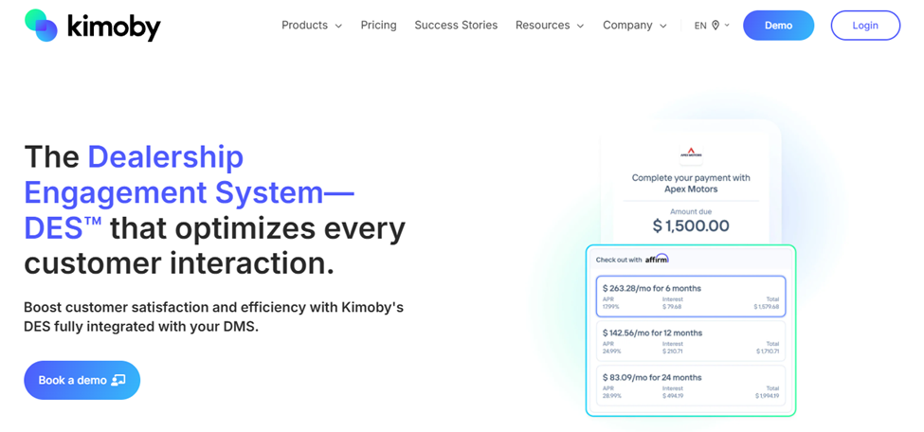
Task: Select the $142.56/mo for 12 months plan
Action: click(x=691, y=341)
